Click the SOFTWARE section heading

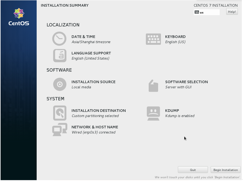59,70
